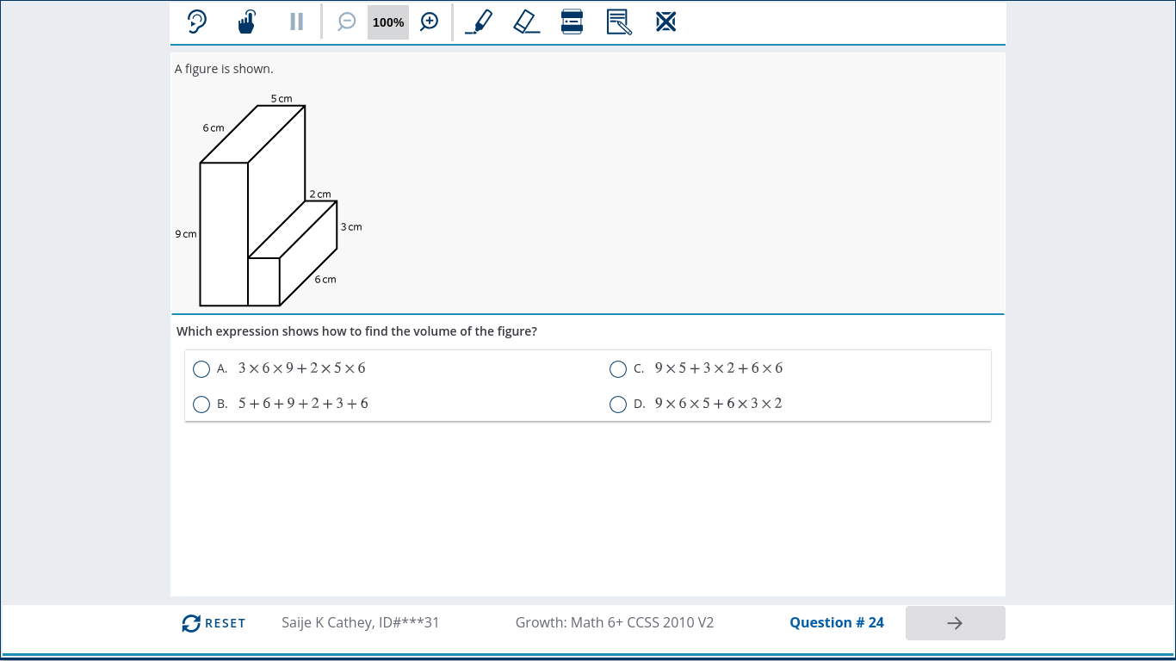The height and width of the screenshot is (661, 1176).
Task: Click expression 5+6+9+2+3+6
Action: (x=303, y=404)
